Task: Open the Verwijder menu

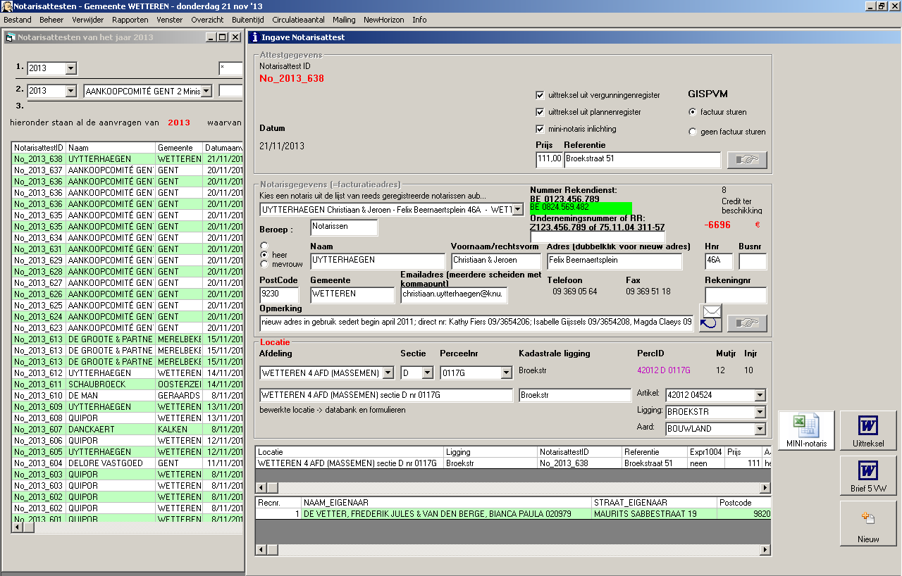Action: [88, 20]
